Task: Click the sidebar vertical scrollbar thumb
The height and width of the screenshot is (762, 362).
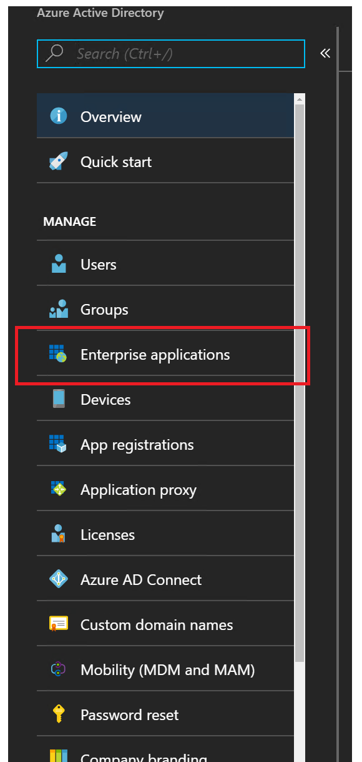Action: pyautogui.click(x=300, y=383)
